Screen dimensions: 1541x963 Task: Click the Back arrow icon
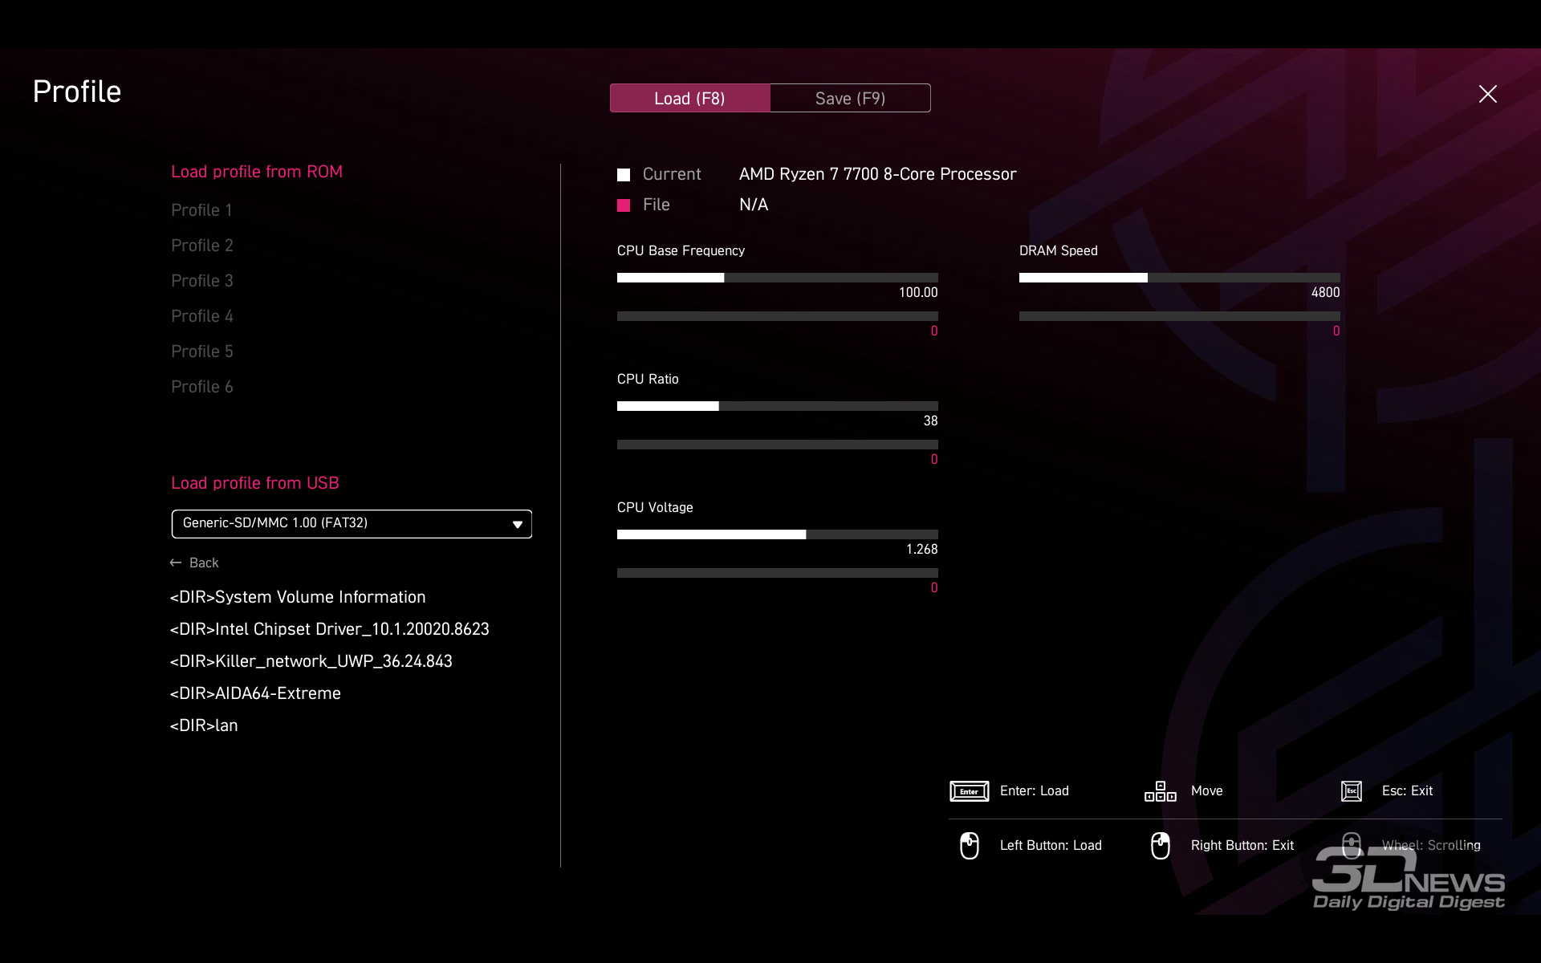176,563
